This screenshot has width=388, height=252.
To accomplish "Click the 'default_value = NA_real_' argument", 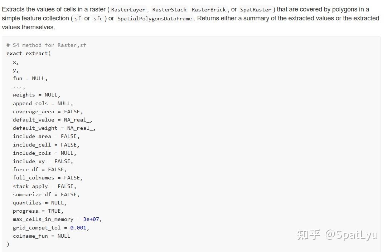I will pos(52,120).
